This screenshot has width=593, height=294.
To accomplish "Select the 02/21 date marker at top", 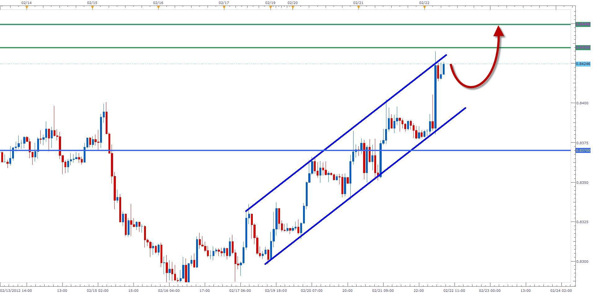I will pos(358,2).
